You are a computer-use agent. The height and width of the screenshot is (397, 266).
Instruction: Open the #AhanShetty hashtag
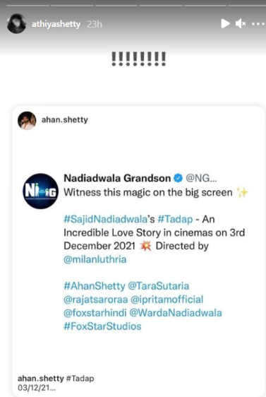click(95, 286)
